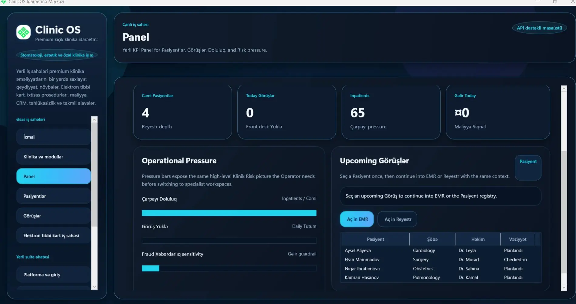576x304 pixels.
Task: Open the Görüşlər sidebar item
Action: 53,216
